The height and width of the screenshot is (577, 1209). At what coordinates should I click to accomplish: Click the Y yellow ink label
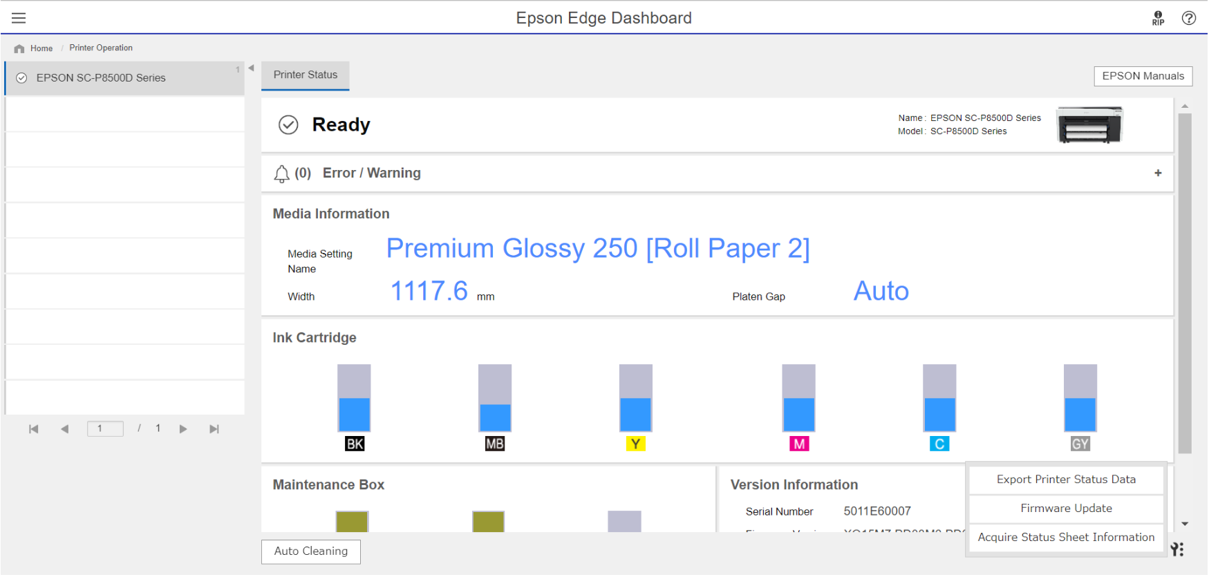coord(635,444)
